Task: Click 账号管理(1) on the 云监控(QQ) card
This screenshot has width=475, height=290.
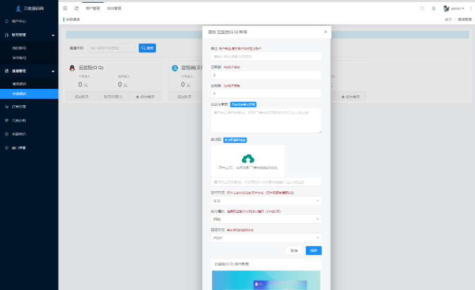Action: coord(113,97)
